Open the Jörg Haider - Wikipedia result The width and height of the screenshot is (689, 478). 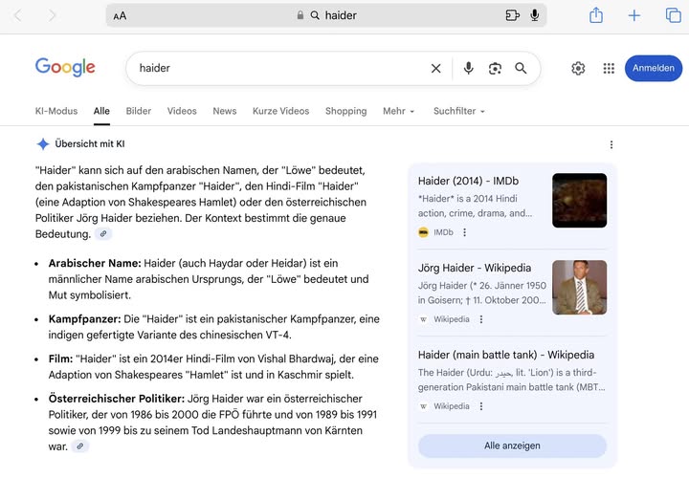tap(474, 268)
